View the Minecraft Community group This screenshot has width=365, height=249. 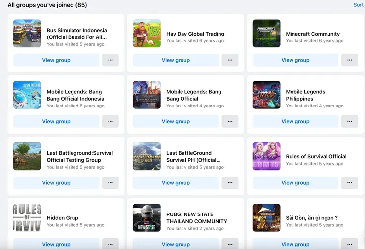point(295,60)
